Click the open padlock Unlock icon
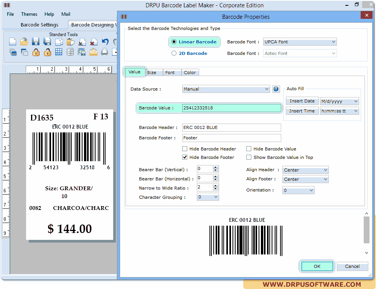The image size is (376, 289). (48, 52)
